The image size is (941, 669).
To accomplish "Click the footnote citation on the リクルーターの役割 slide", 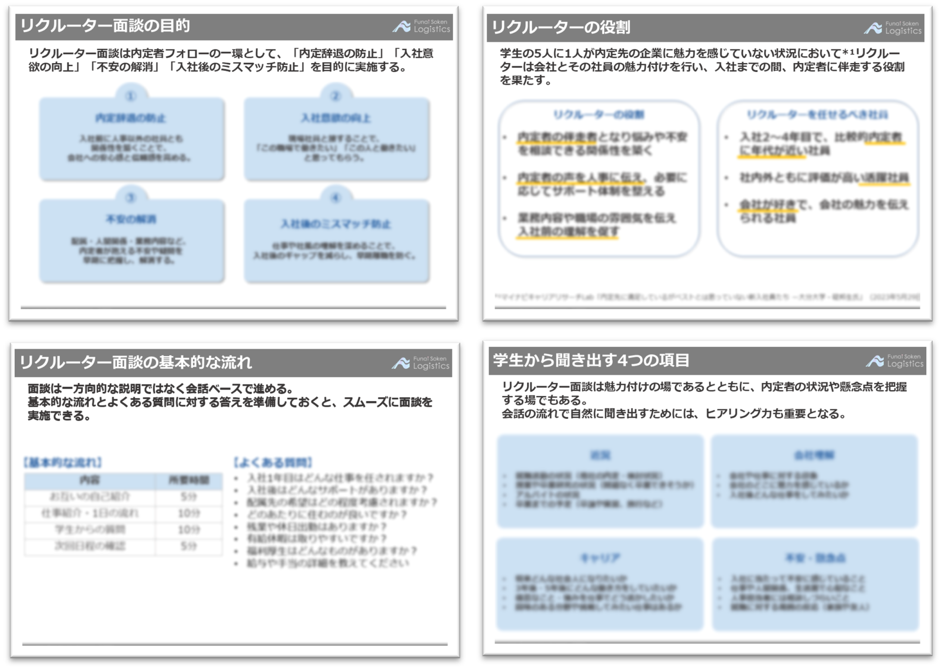I will tap(707, 297).
